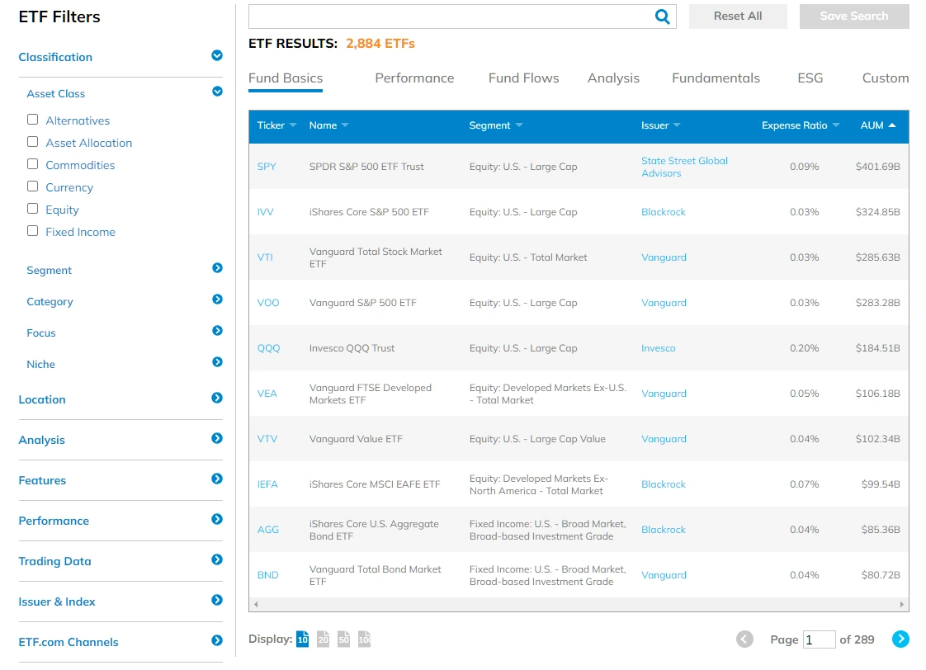Image resolution: width=926 pixels, height=670 pixels.
Task: Open the QQQ ticker link
Action: pyautogui.click(x=268, y=348)
